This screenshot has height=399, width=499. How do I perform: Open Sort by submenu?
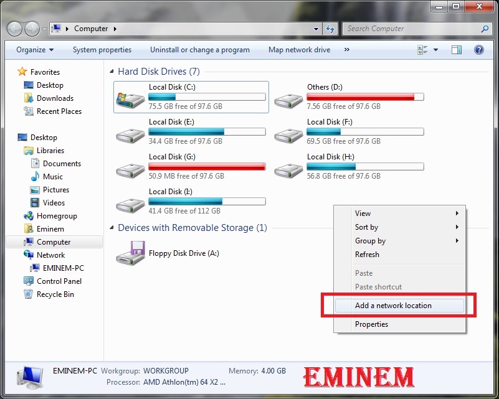(400, 227)
